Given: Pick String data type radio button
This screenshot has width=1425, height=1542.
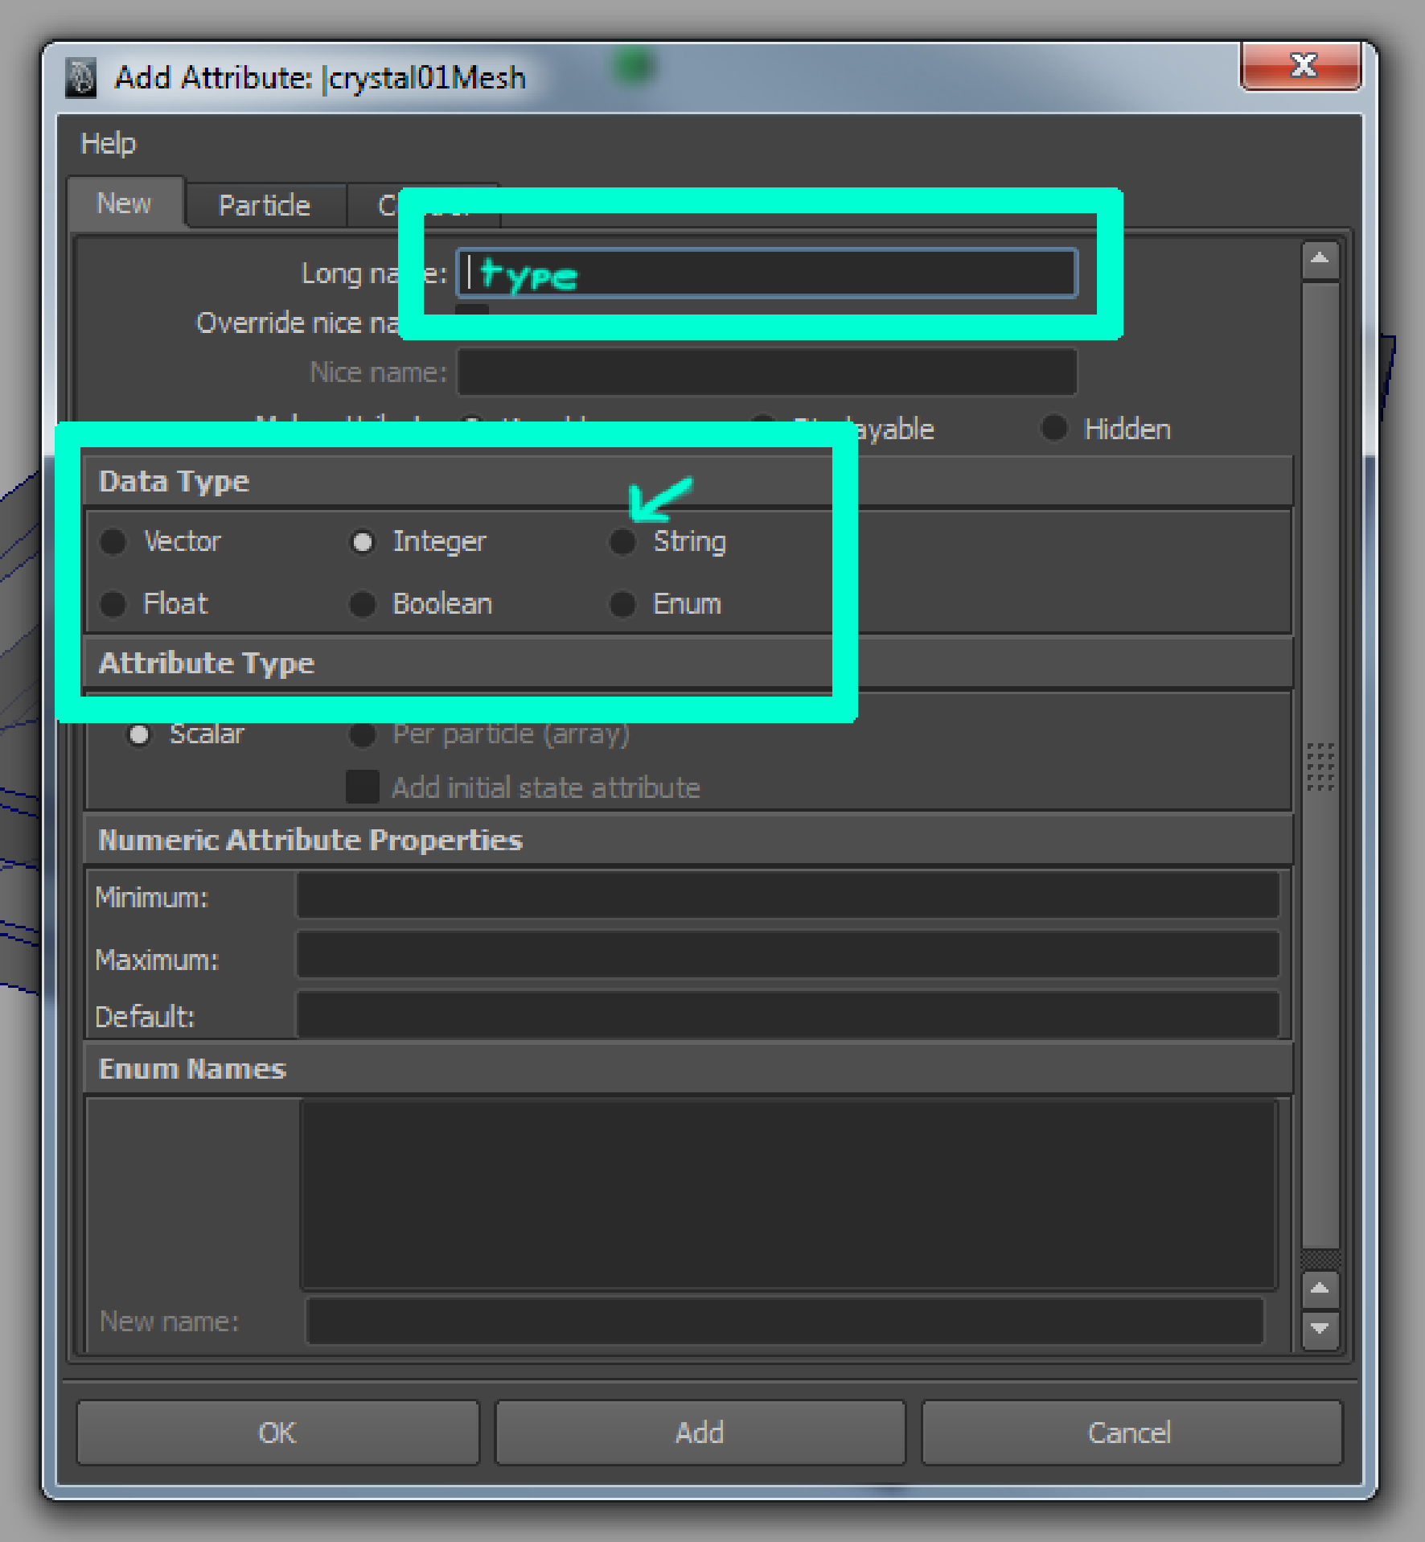Looking at the screenshot, I should point(622,542).
